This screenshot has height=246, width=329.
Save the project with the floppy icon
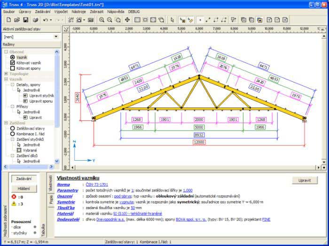tap(25, 20)
